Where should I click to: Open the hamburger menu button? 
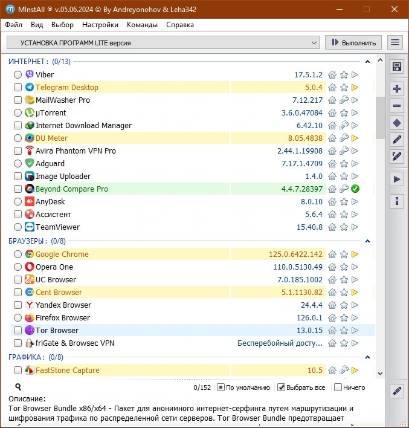click(395, 42)
